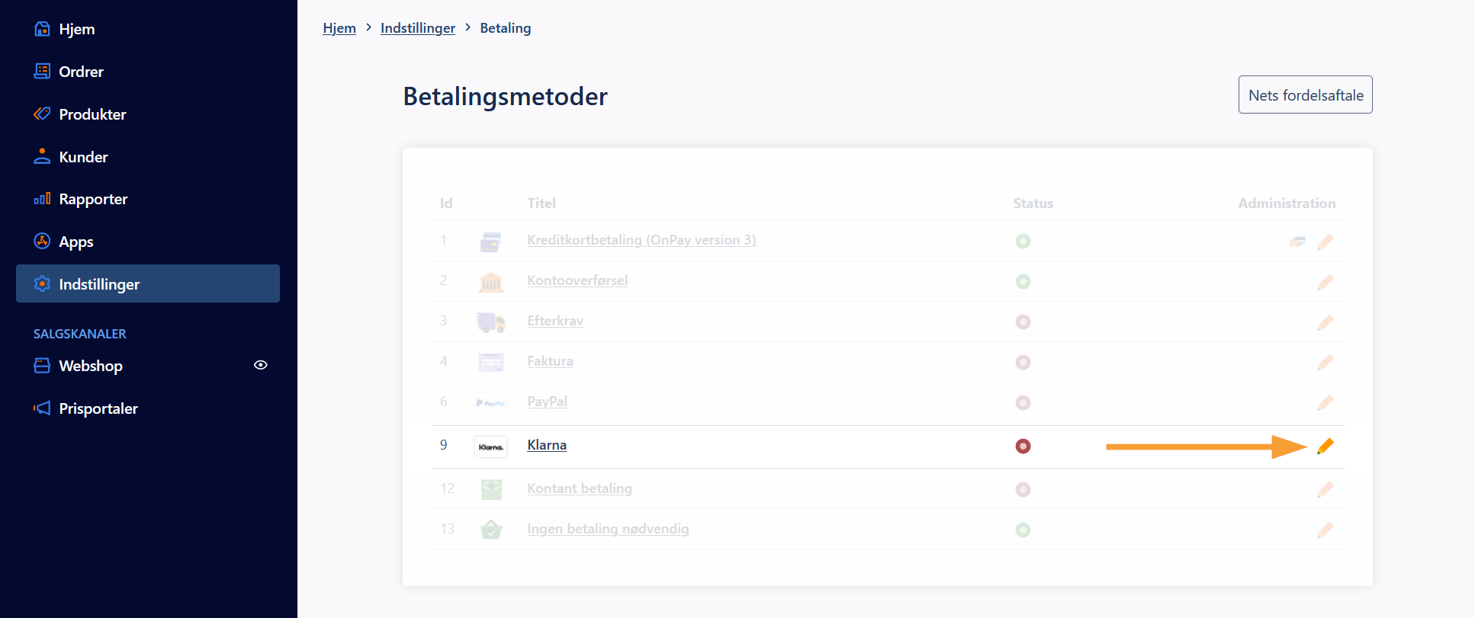1475x618 pixels.
Task: Open the Apps sidebar section
Action: point(76,242)
